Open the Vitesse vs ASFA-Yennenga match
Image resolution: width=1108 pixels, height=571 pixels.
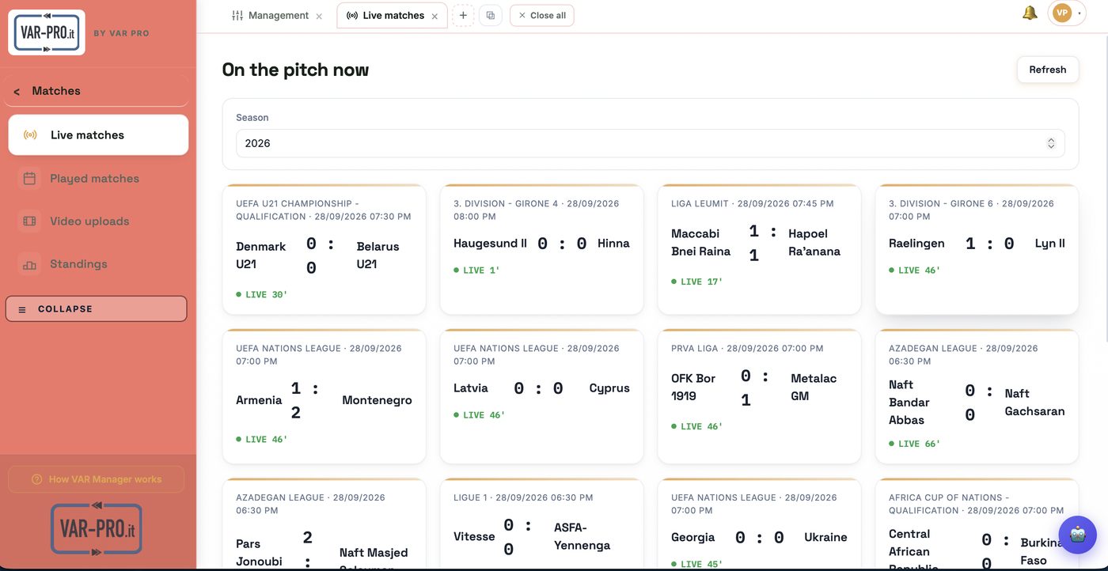pyautogui.click(x=541, y=524)
